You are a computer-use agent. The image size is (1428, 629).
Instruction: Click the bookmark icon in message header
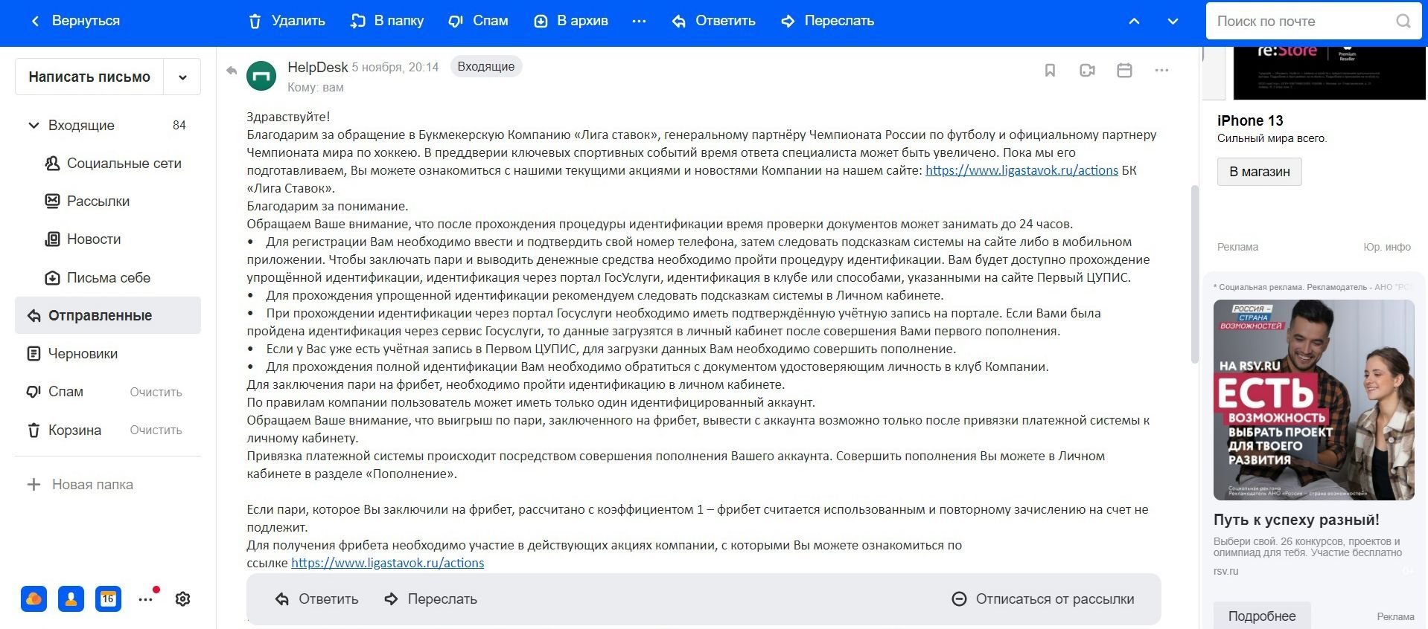tap(1050, 71)
